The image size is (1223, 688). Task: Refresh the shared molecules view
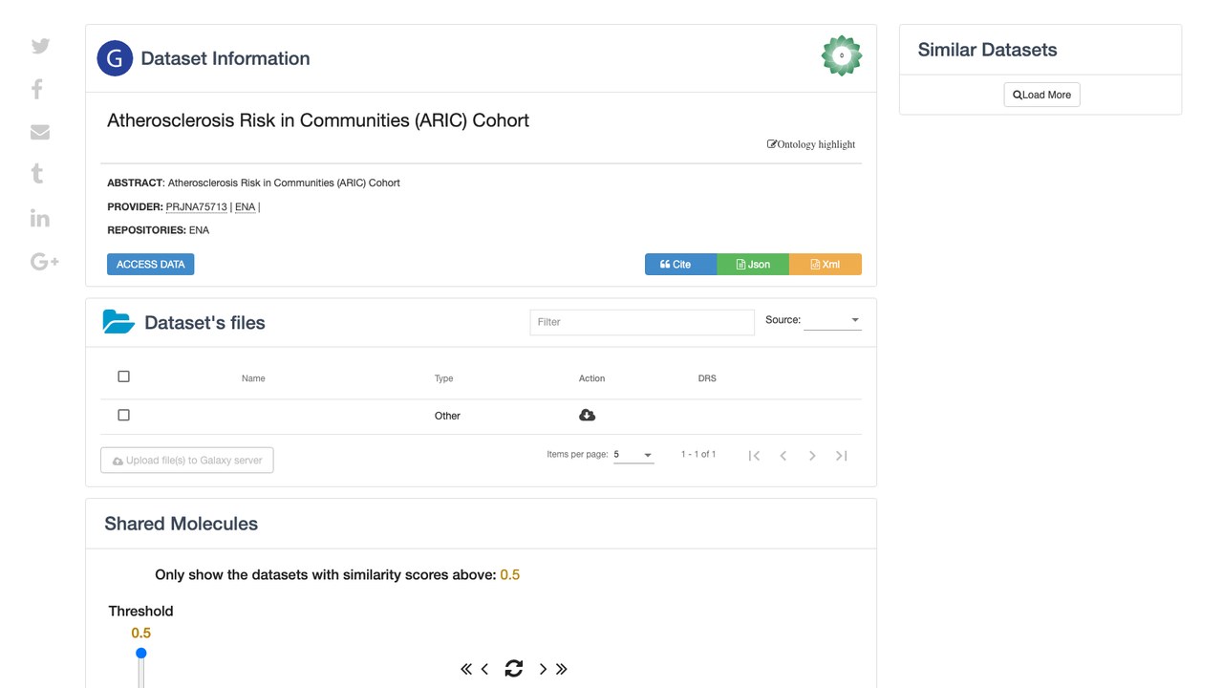tap(514, 669)
